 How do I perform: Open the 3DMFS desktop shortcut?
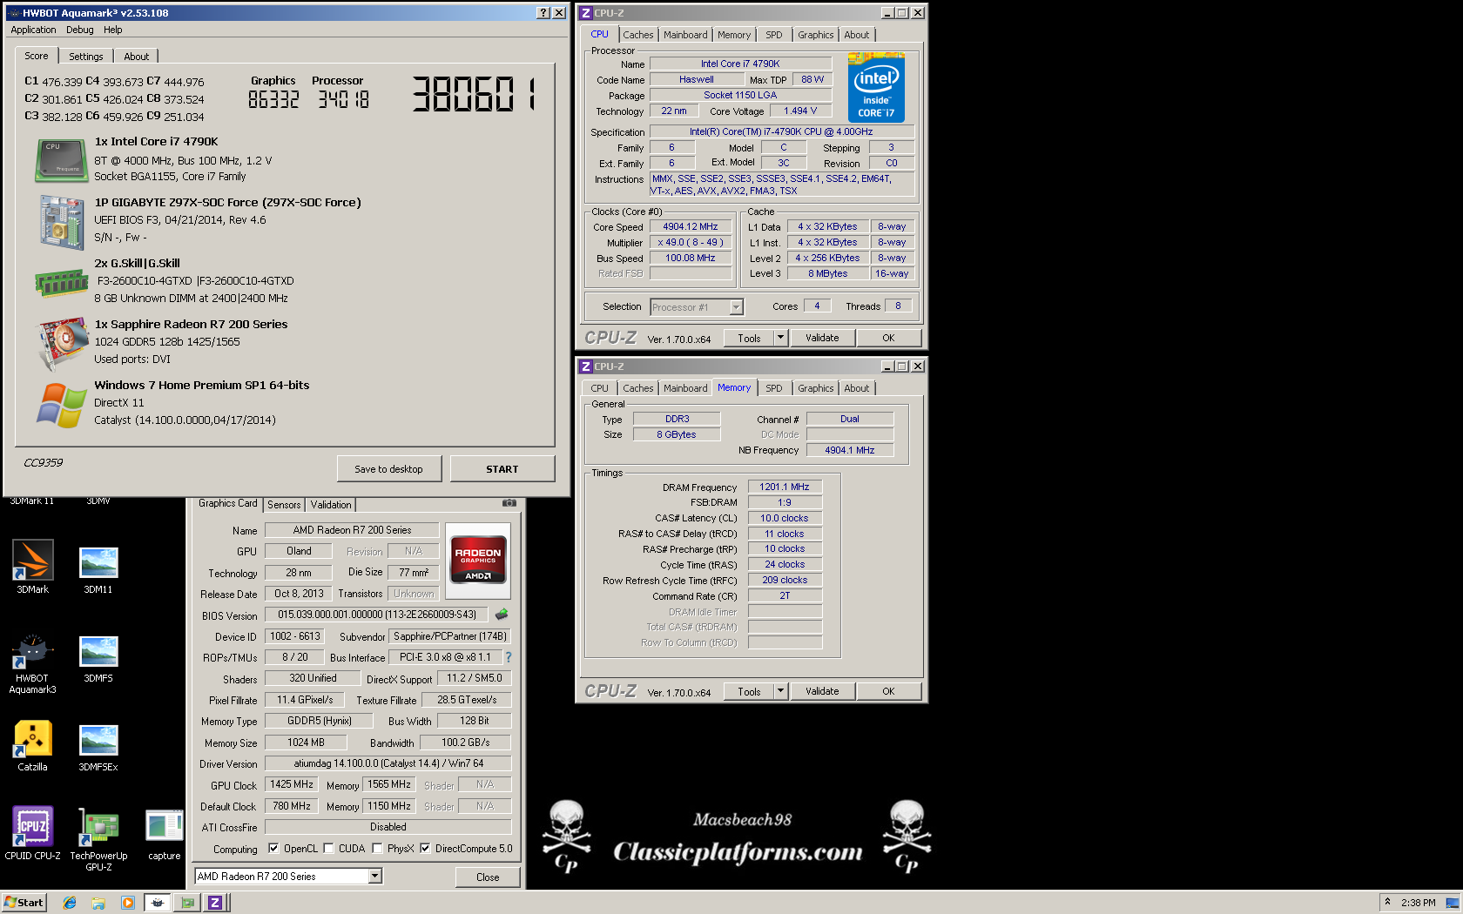pyautogui.click(x=98, y=659)
